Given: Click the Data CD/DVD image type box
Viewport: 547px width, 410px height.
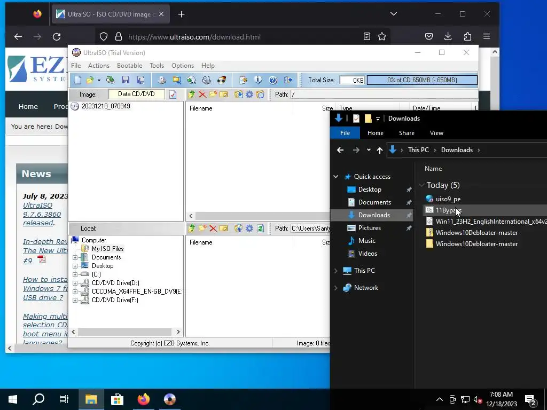Looking at the screenshot, I should coord(136,94).
